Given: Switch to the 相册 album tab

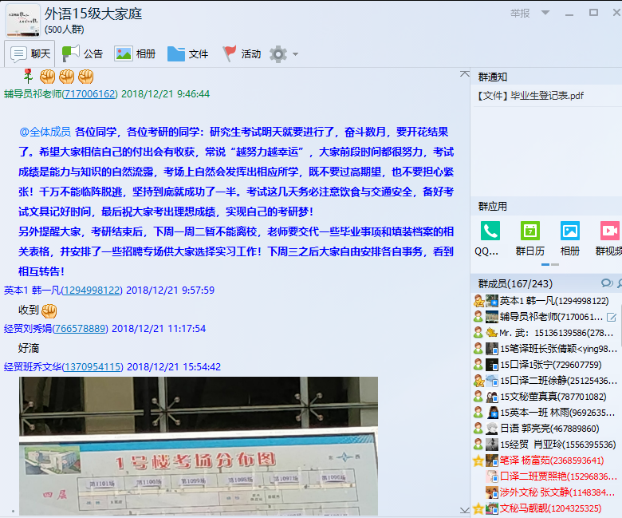Looking at the screenshot, I should point(135,54).
